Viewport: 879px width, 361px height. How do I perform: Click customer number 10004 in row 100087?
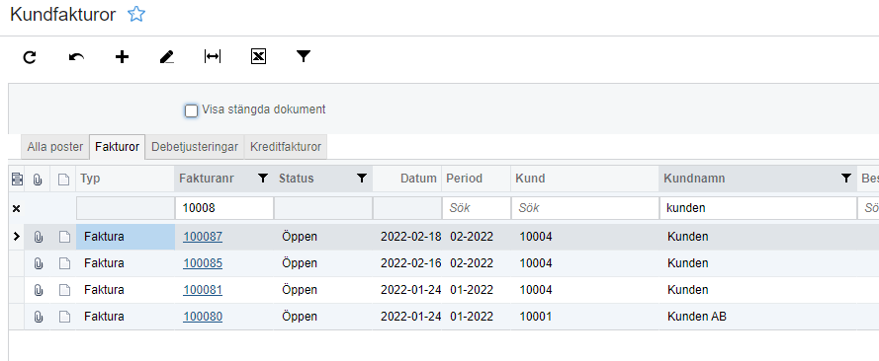[x=535, y=237]
